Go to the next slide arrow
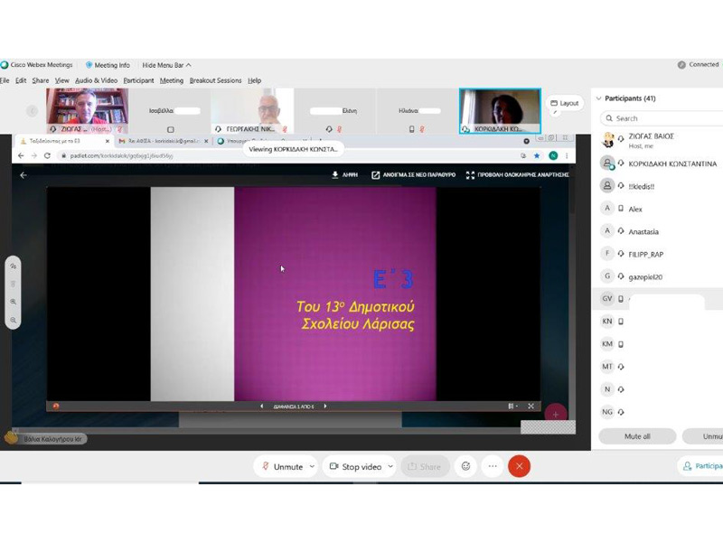The image size is (723, 542). click(325, 406)
